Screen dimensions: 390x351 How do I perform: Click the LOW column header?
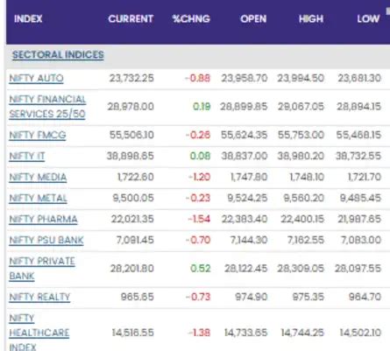tap(368, 19)
